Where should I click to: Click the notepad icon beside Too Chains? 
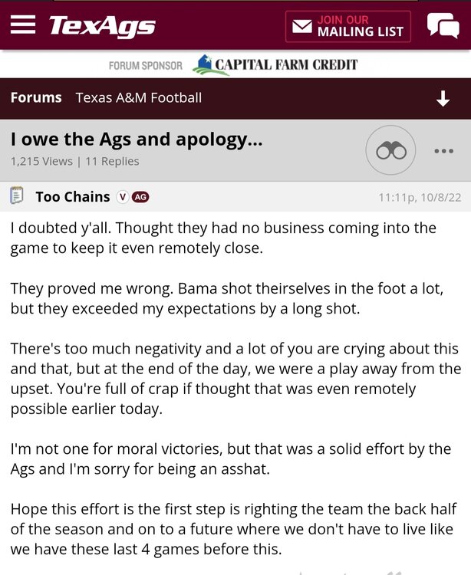coord(16,196)
